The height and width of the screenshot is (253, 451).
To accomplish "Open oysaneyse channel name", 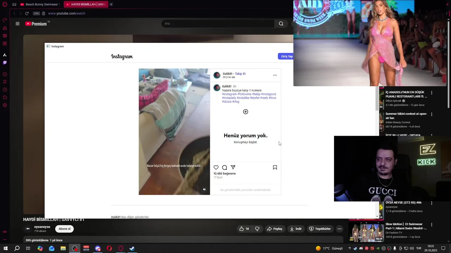I will [42, 227].
